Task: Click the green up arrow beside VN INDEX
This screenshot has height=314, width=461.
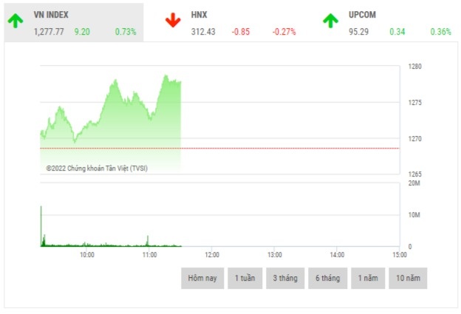Action: (15, 20)
